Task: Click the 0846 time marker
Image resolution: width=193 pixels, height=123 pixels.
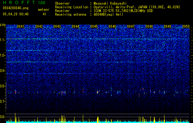Action: click(112, 26)
